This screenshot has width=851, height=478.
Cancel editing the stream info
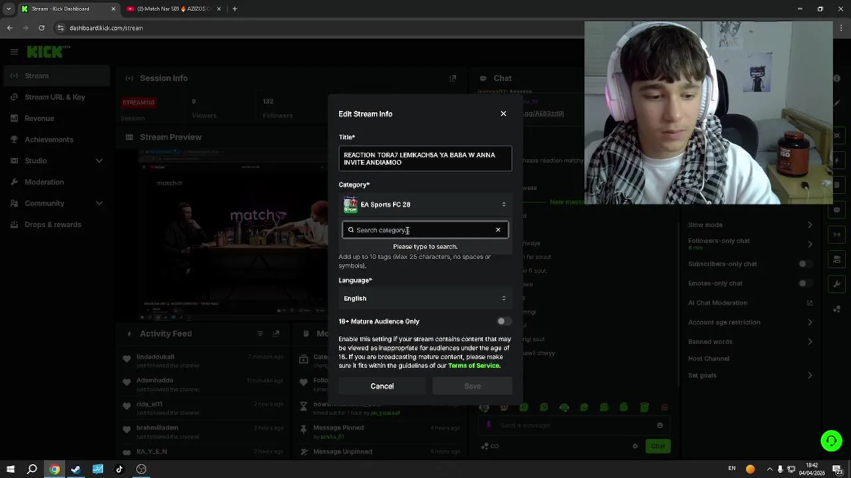point(382,386)
